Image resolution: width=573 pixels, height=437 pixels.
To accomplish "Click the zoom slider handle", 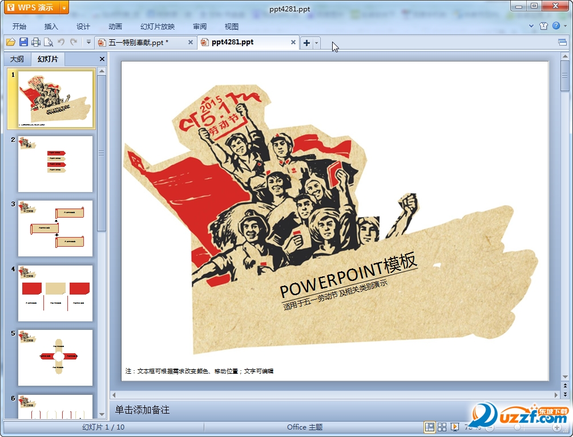I will click(516, 427).
